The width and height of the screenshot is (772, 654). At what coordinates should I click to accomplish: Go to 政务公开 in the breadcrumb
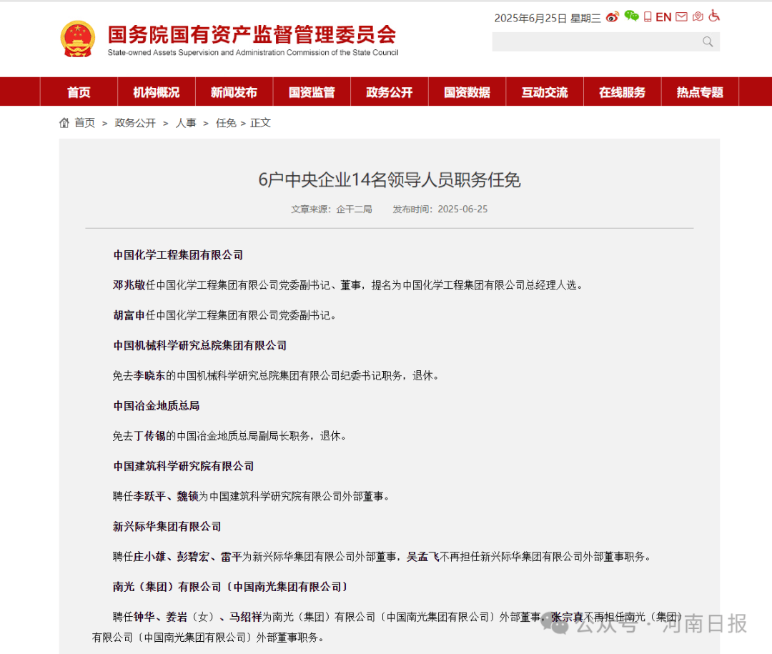click(135, 123)
